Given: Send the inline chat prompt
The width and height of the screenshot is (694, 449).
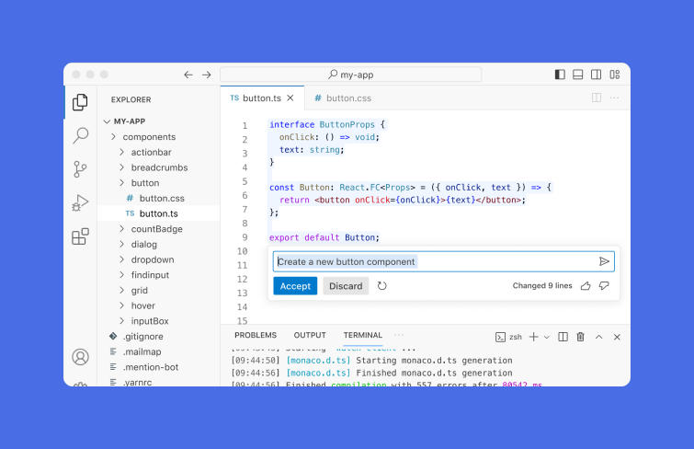Looking at the screenshot, I should tap(604, 261).
